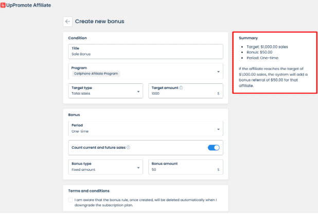Click the UpPromote Affiliate logo icon
This screenshot has width=318, height=214.
[x=3, y=4]
